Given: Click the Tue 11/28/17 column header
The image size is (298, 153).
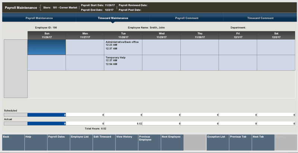Looking at the screenshot, I should pos(123,35).
